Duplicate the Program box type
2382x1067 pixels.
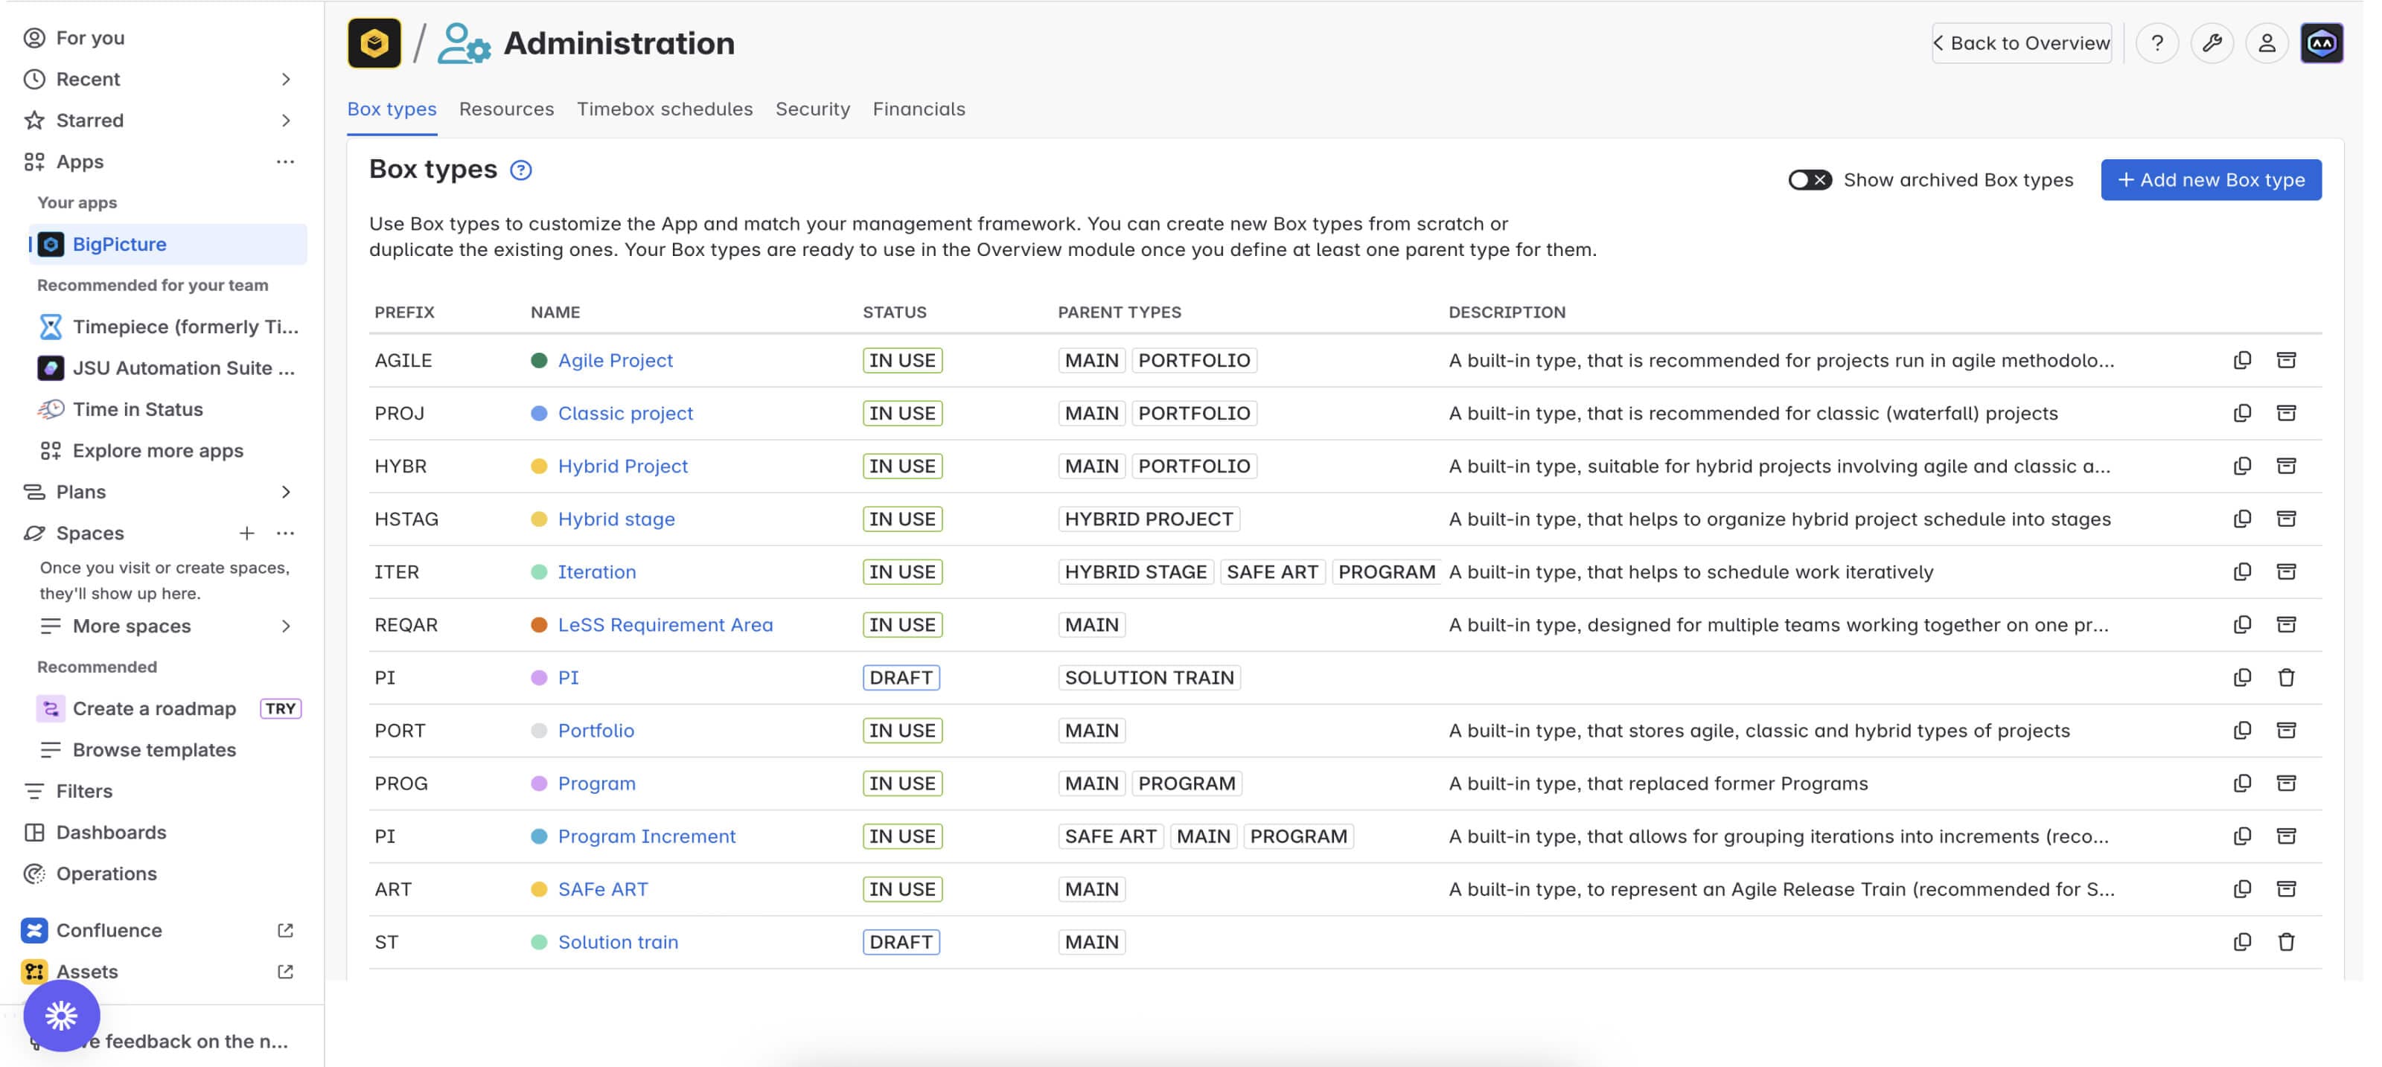point(2242,784)
